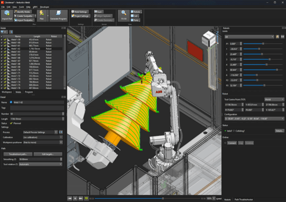Open the Robots view dropdown
The width and height of the screenshot is (286, 202).
(x=136, y=12)
